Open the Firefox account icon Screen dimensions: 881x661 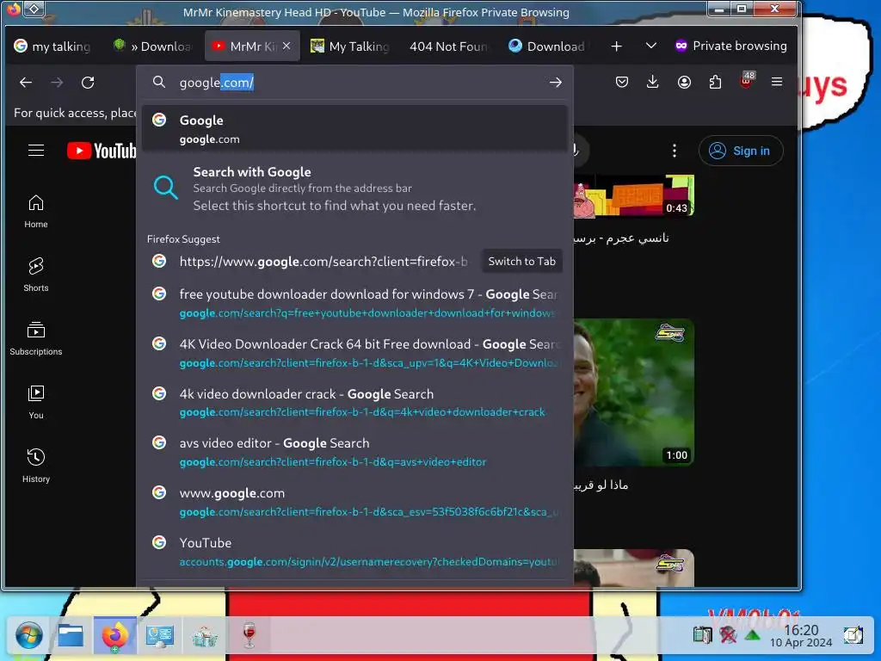(x=684, y=82)
